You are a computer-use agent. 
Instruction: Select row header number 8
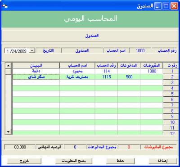point(171,111)
